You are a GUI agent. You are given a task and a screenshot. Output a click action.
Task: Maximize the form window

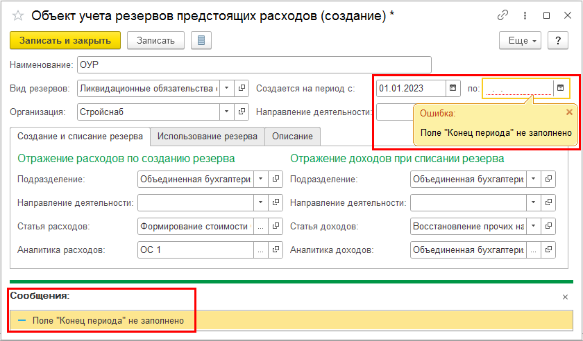click(x=546, y=15)
